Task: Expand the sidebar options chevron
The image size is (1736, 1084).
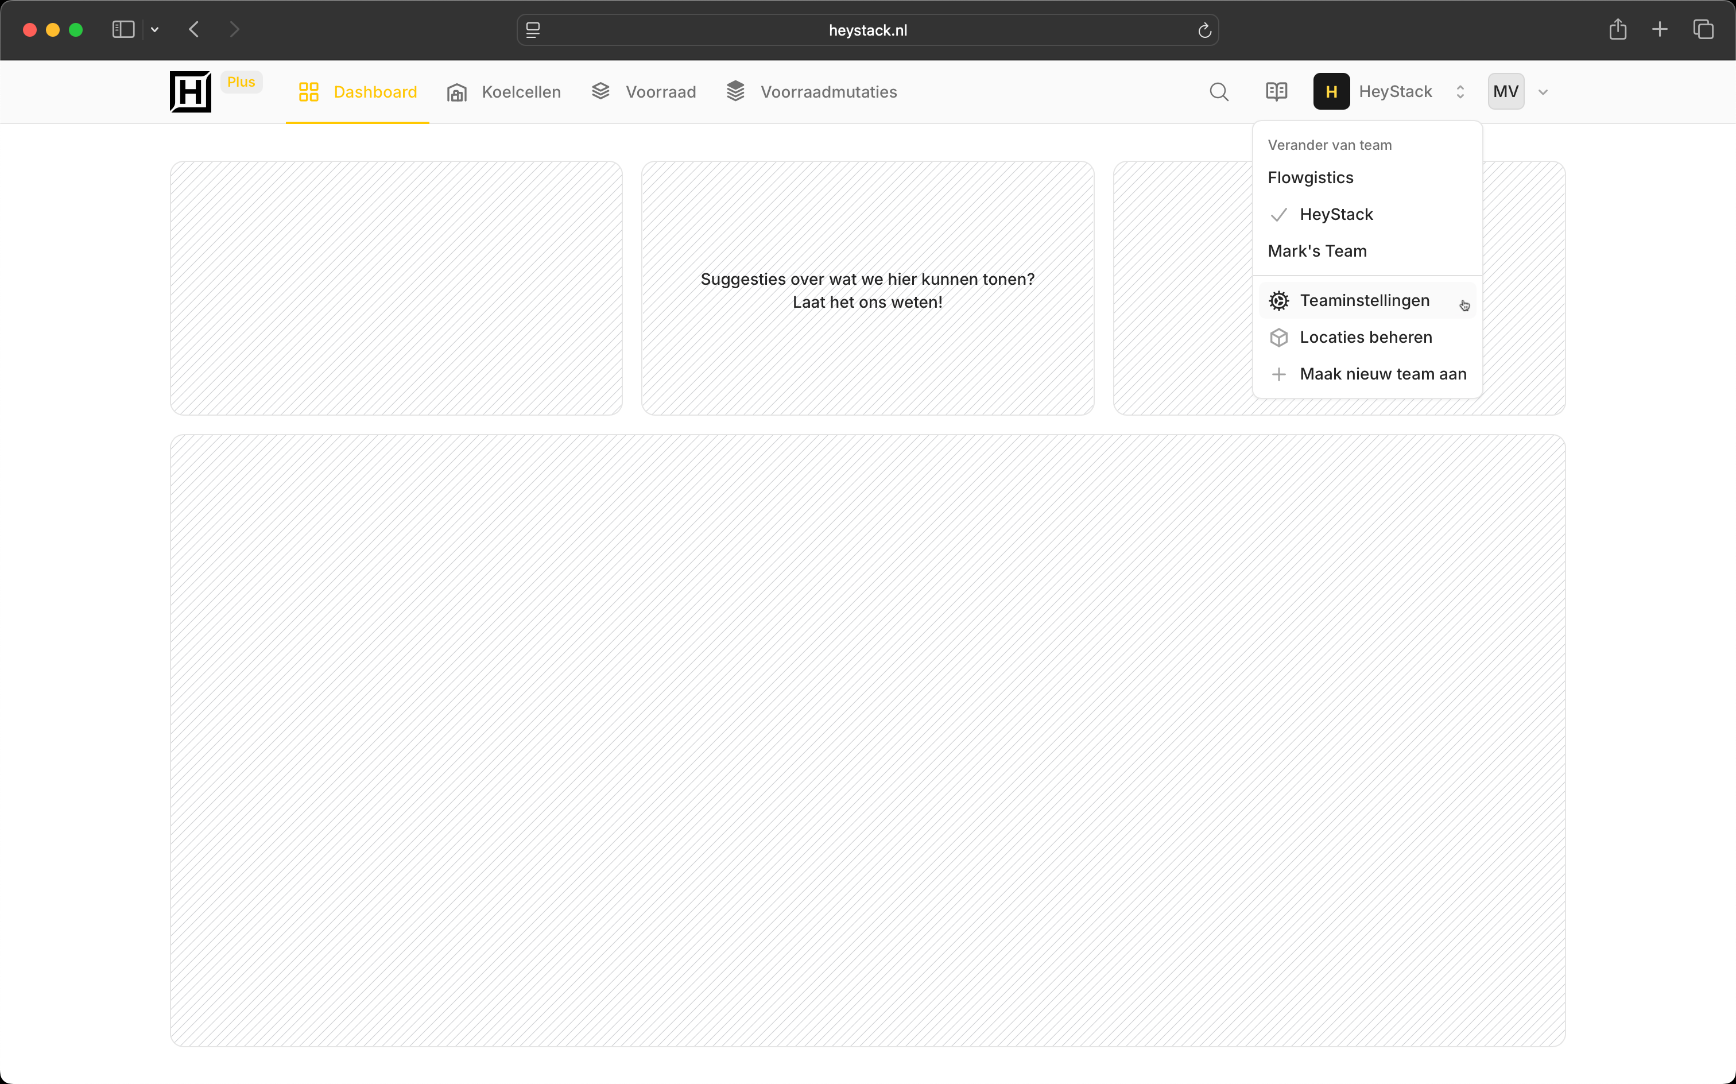Action: pyautogui.click(x=155, y=29)
